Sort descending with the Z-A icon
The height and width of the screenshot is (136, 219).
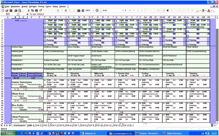[x=74, y=10]
